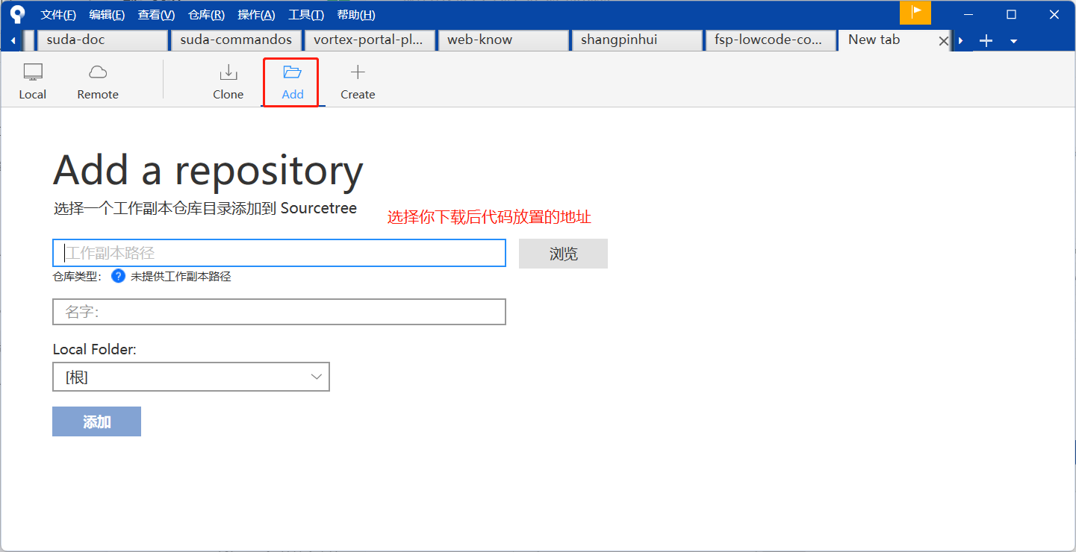
Task: Click the orange flag notification icon
Action: click(915, 13)
